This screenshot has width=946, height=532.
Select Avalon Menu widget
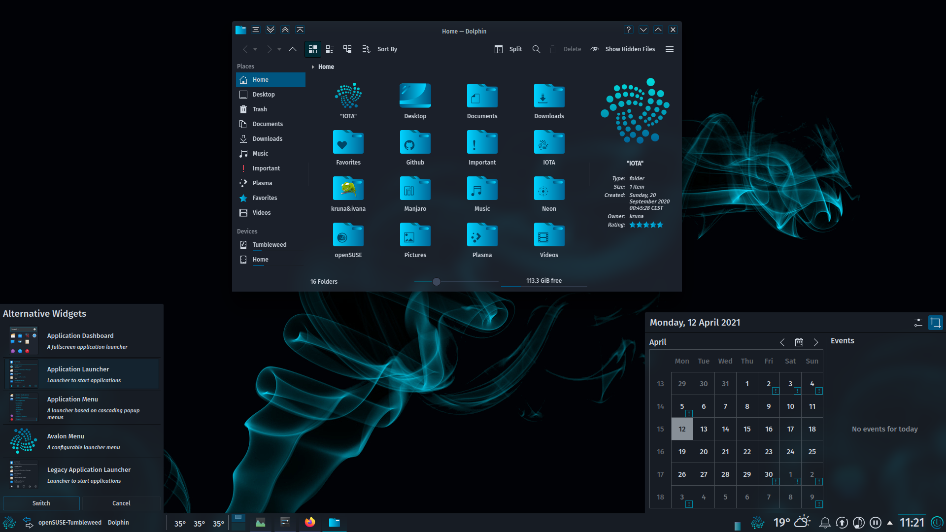[82, 441]
